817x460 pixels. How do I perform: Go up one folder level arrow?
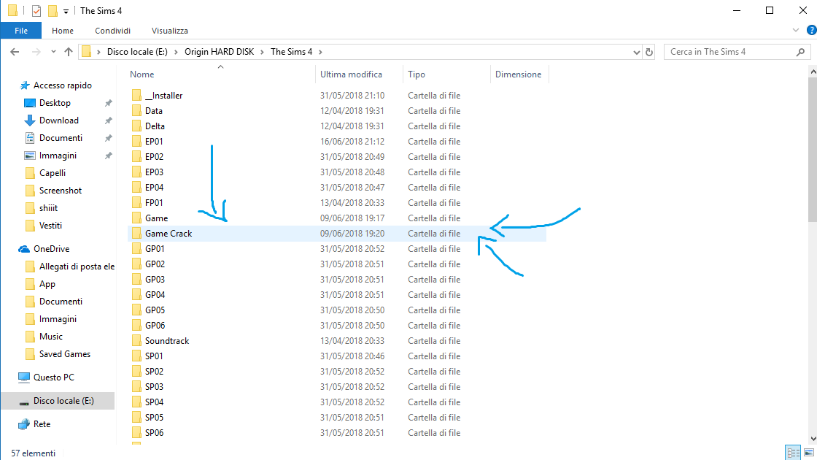(69, 52)
